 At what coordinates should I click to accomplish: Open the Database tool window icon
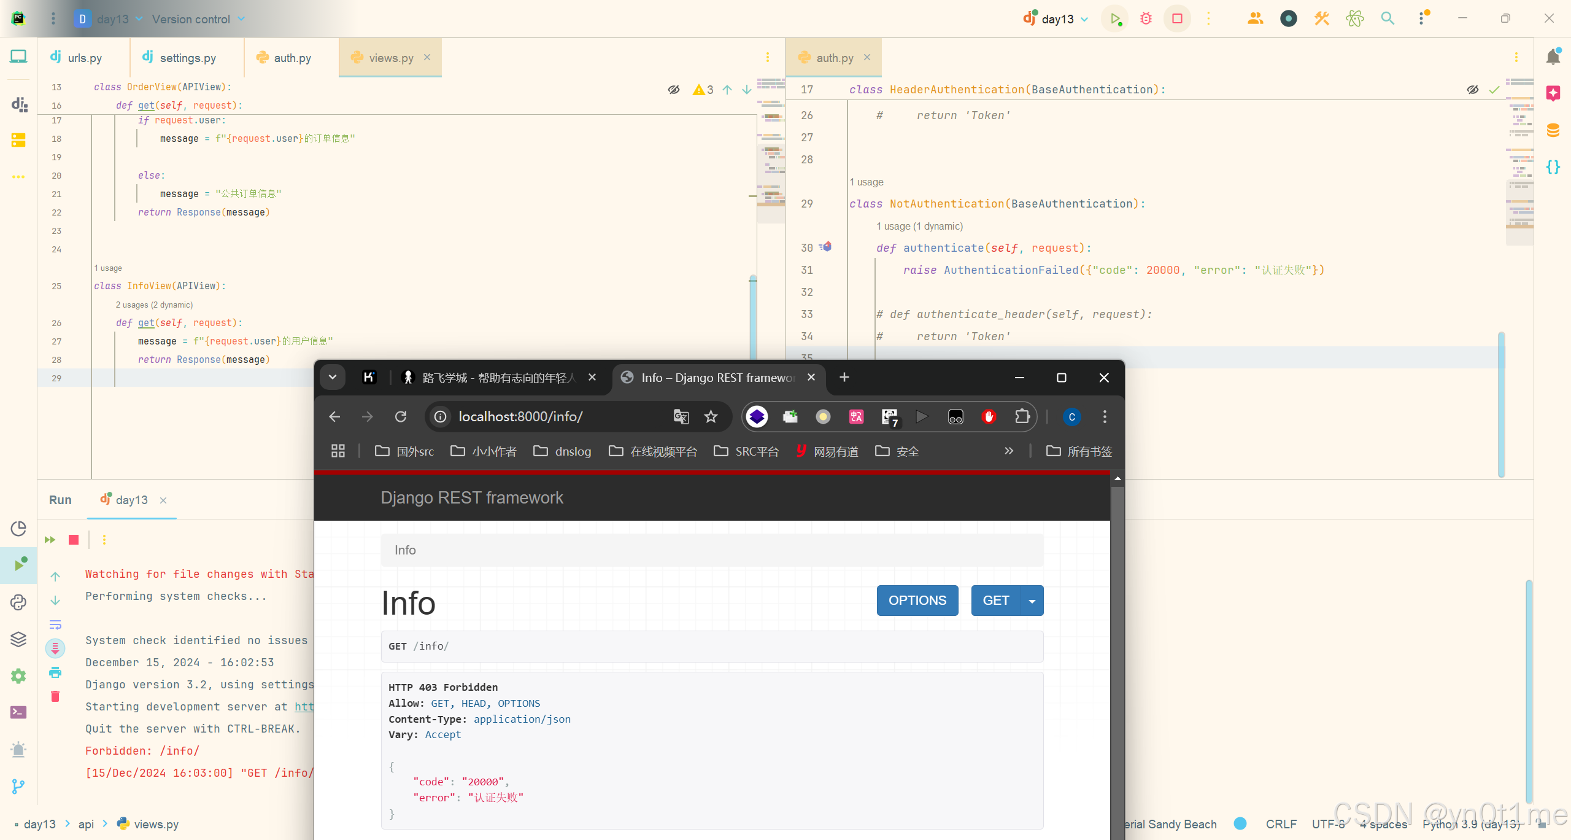[1553, 130]
